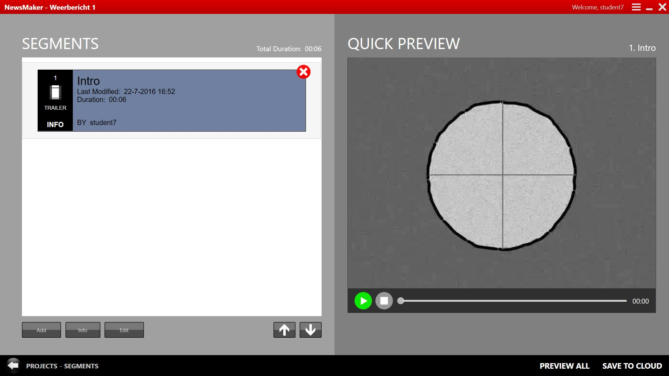This screenshot has height=376, width=669.
Task: Click the Info panel icon
Action: pyautogui.click(x=54, y=124)
